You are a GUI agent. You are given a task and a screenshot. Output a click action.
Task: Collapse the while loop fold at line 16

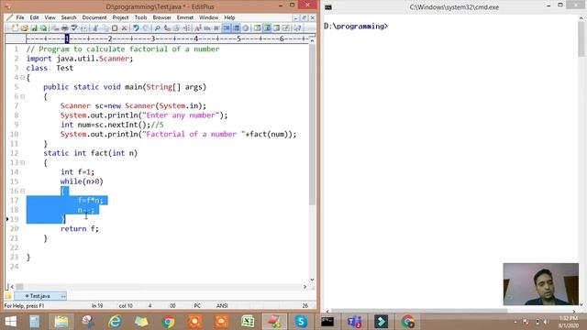pos(22,191)
